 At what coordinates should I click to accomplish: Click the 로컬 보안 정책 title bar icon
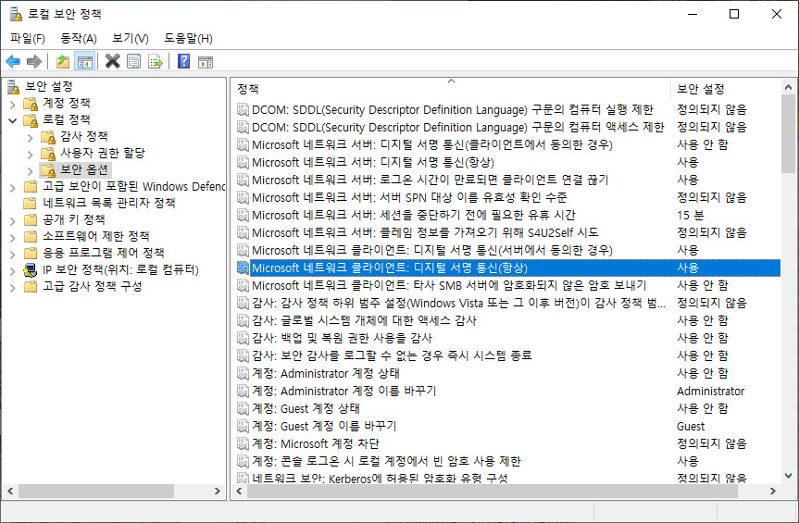(x=16, y=14)
